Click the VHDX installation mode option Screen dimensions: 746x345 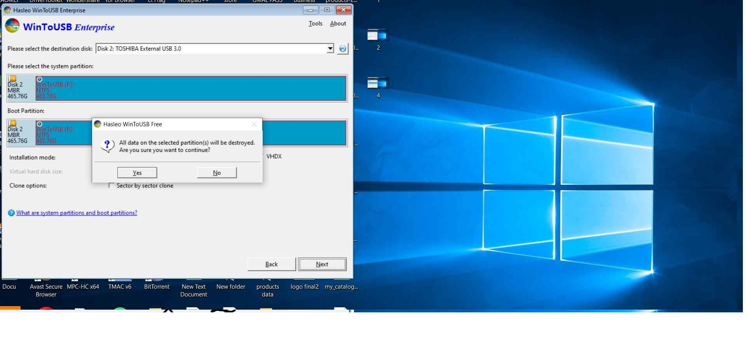[x=274, y=156]
